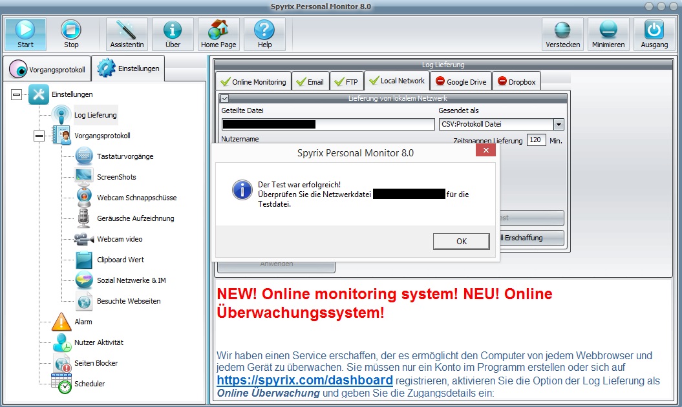The width and height of the screenshot is (682, 407).
Task: Close the Spyrix message dialog
Action: 486,150
